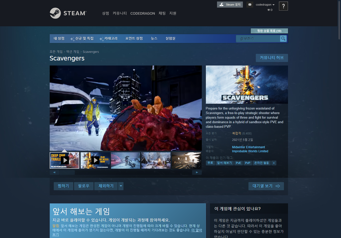Click the release date 2021년 5월 2일
This screenshot has width=341, height=238.
pos(242,140)
